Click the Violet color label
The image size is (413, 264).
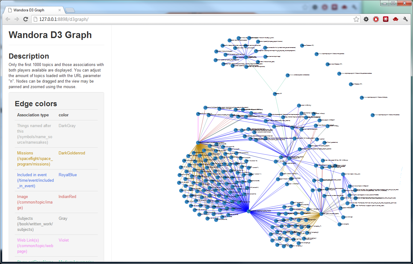[64, 240]
